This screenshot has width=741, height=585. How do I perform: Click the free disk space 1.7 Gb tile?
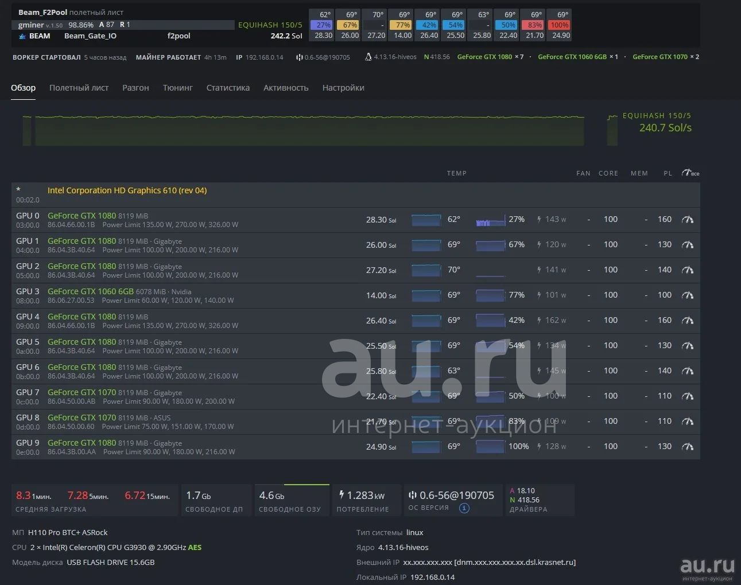(x=216, y=501)
